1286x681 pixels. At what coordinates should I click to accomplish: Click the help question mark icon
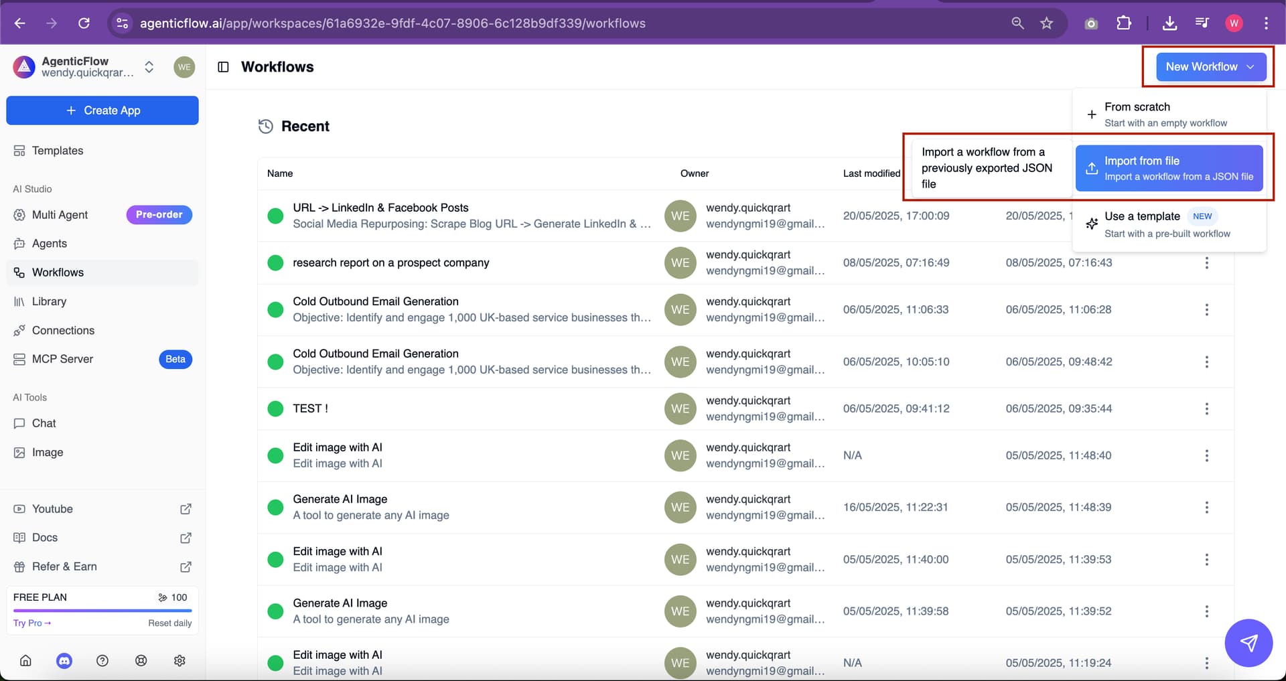pos(102,661)
